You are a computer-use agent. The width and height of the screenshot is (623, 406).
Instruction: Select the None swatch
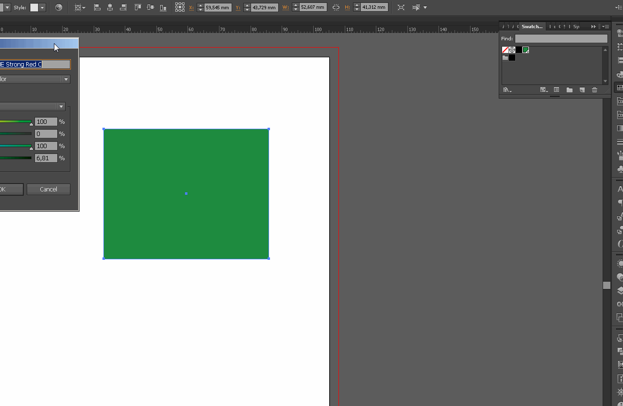click(505, 50)
